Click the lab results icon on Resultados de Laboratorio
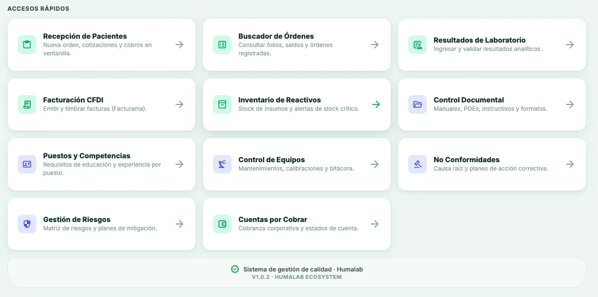The height and width of the screenshot is (297, 598). pyautogui.click(x=417, y=45)
